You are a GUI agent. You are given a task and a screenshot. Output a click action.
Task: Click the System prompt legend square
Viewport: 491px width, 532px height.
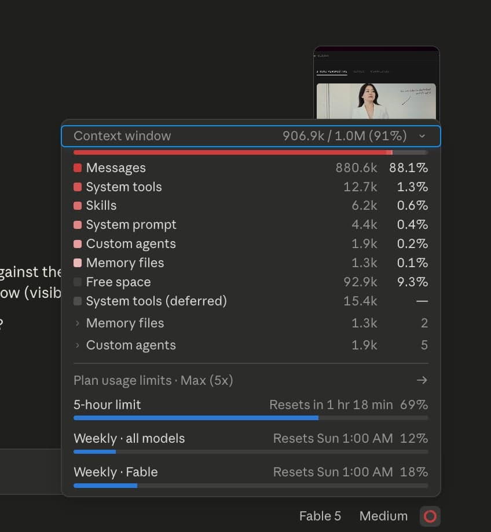(x=78, y=225)
